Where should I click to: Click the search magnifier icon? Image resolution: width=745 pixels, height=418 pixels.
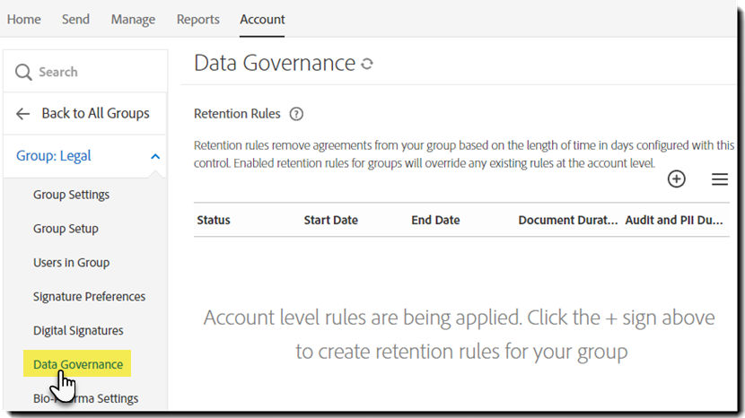[23, 72]
